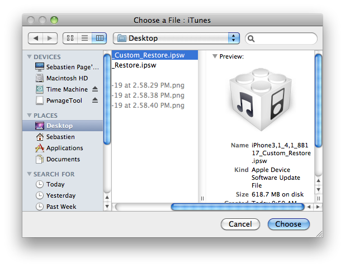Viewport: 345px width, 268px height.
Task: Click the Time Machine drive icon
Action: pos(40,89)
